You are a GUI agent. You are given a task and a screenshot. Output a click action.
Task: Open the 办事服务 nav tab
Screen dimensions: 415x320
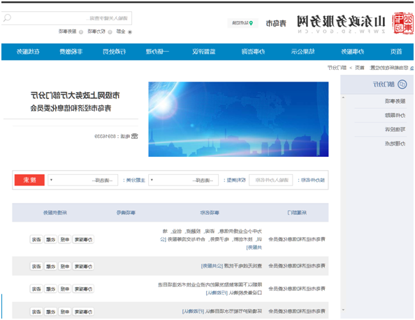[353, 52]
